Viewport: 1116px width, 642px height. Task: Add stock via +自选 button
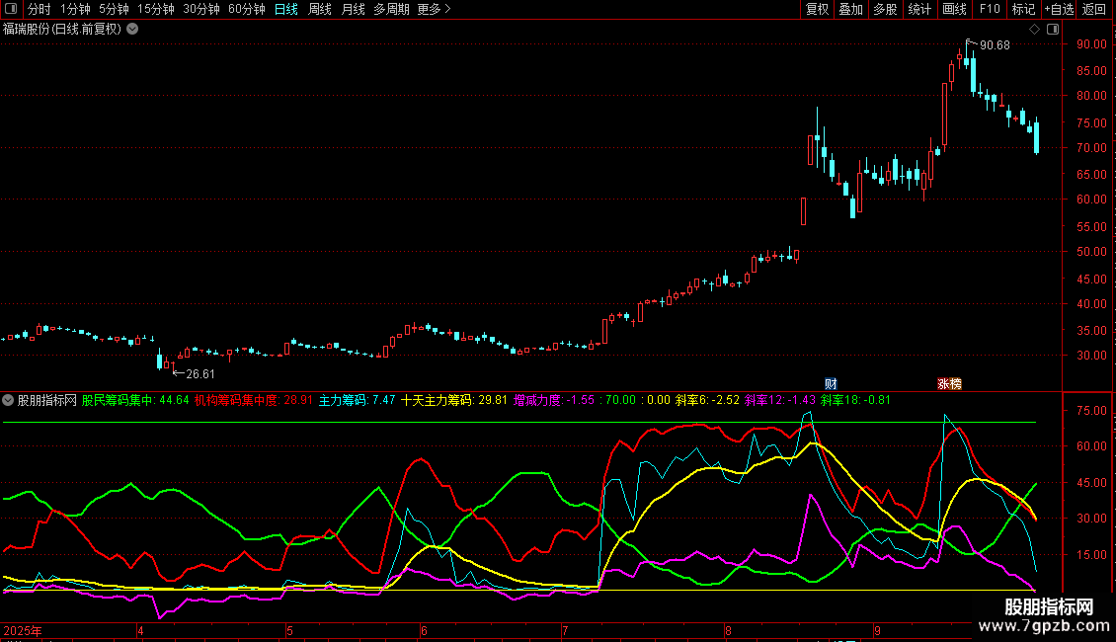click(1059, 10)
